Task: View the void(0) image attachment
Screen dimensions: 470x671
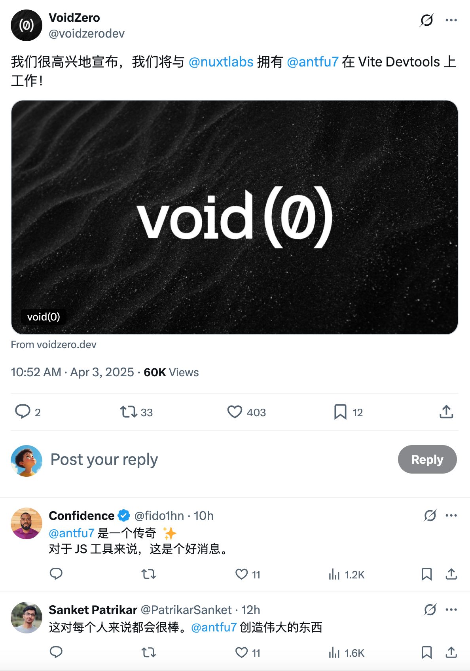Action: click(x=235, y=218)
